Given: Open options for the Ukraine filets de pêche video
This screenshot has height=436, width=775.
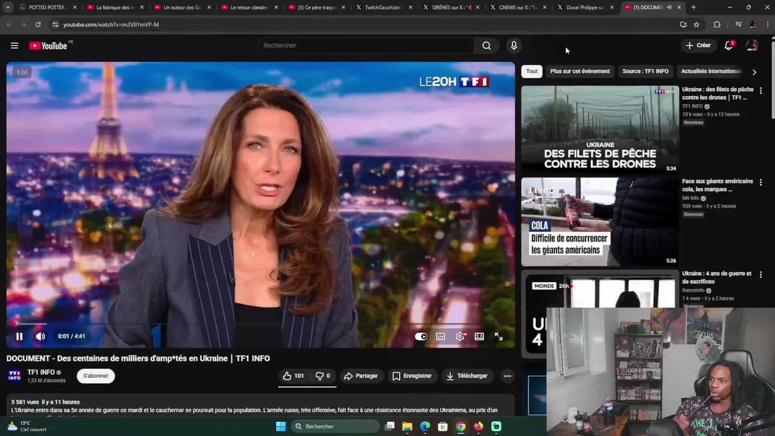Looking at the screenshot, I should tap(761, 90).
